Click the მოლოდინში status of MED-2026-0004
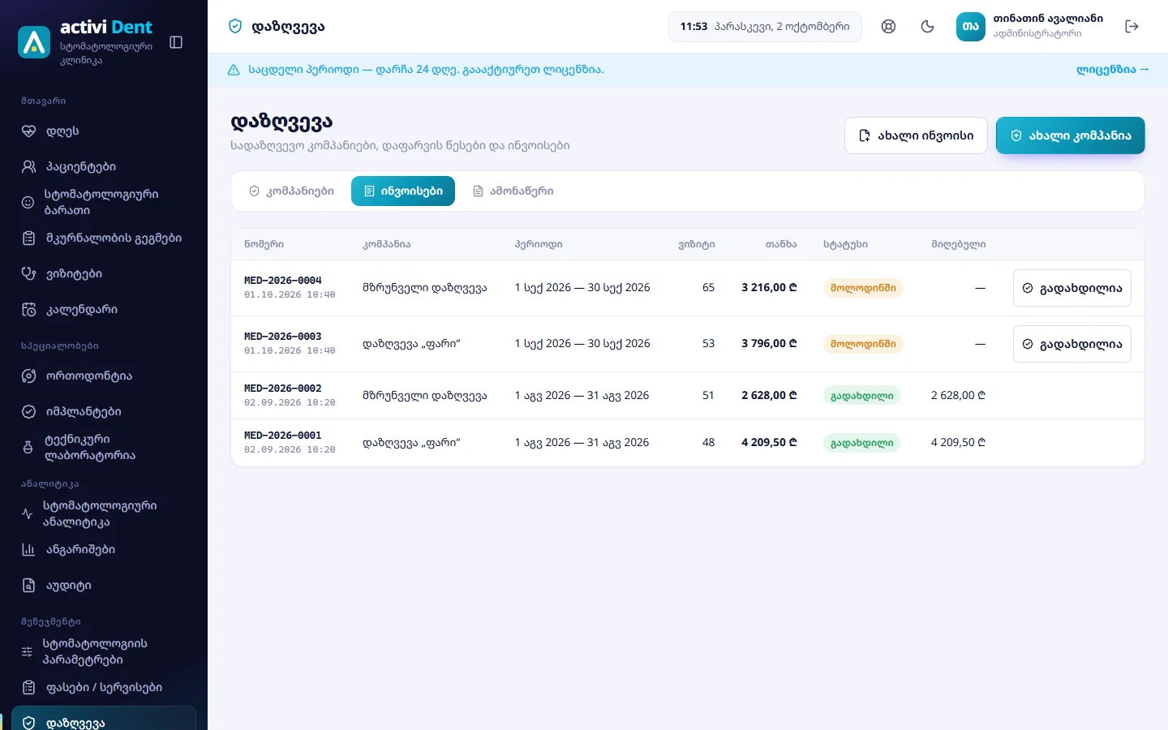The image size is (1168, 730). pyautogui.click(x=863, y=288)
